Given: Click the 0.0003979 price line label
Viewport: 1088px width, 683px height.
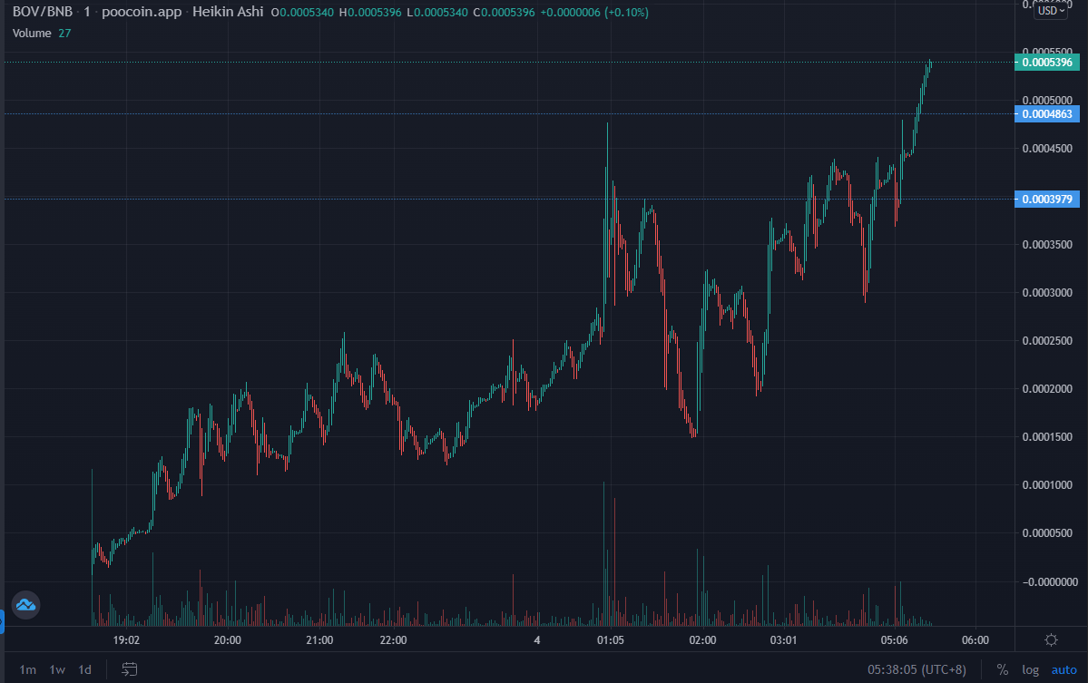Looking at the screenshot, I should tap(1047, 199).
